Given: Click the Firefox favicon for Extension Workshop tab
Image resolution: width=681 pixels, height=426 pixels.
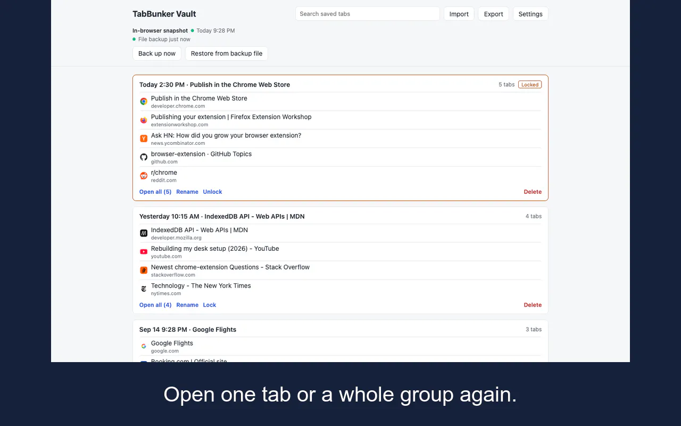Looking at the screenshot, I should tap(144, 120).
